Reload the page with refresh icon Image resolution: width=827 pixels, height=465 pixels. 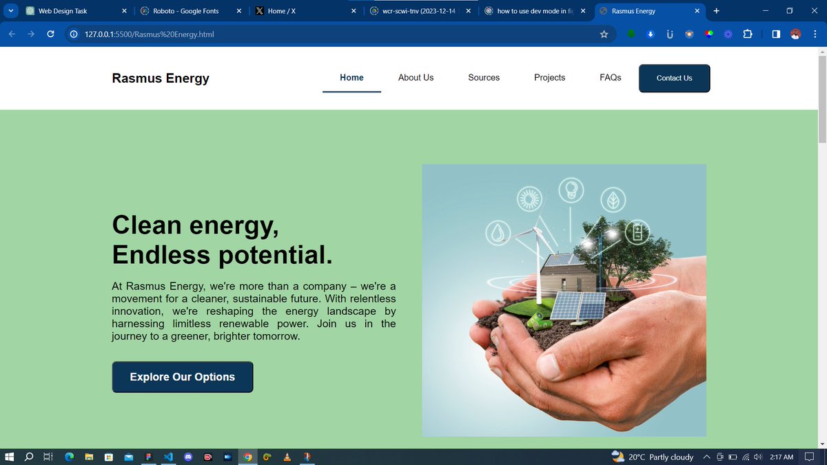click(50, 34)
